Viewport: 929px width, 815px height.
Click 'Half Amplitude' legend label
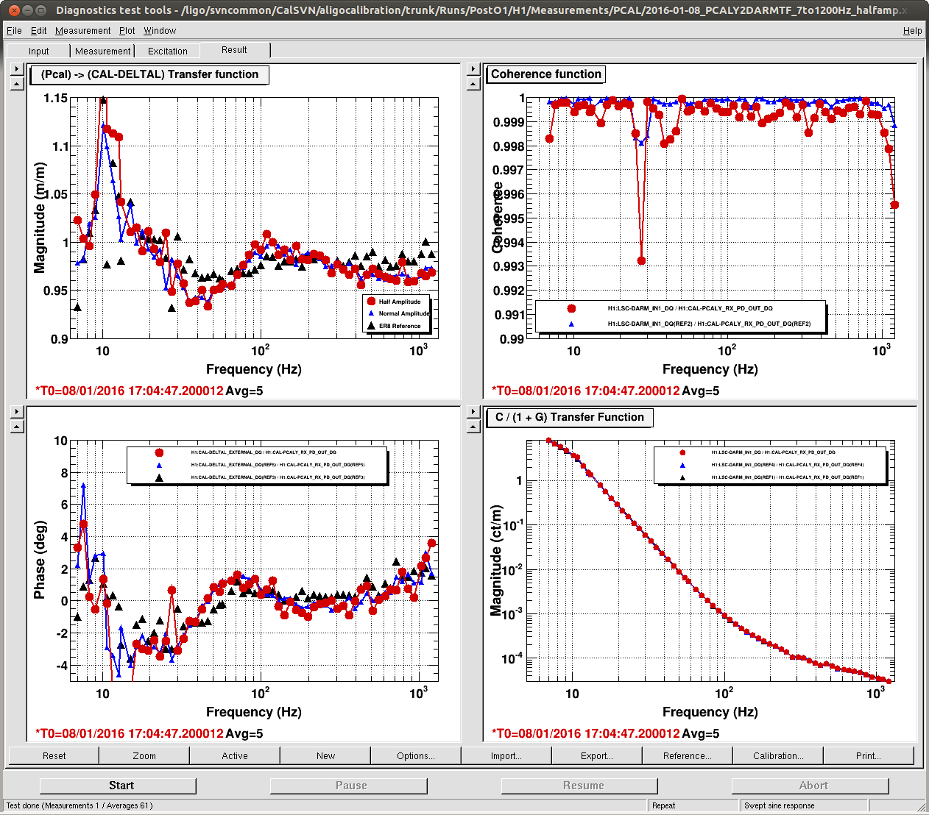(x=400, y=302)
